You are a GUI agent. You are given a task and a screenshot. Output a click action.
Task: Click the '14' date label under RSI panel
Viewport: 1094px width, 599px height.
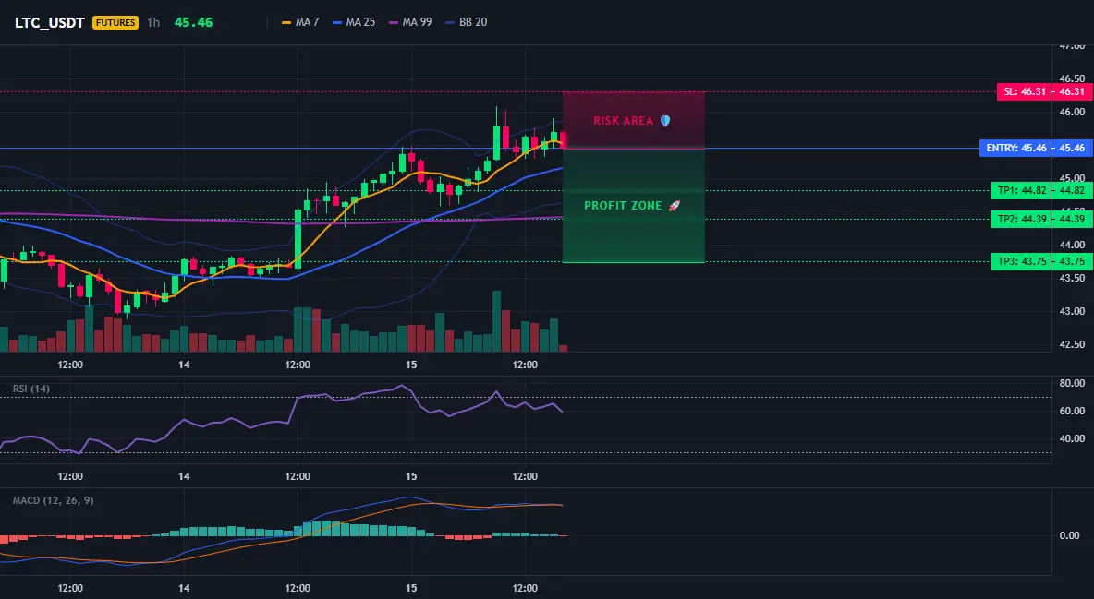click(x=184, y=476)
